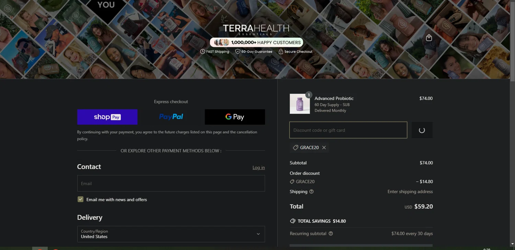Click the 60-Day Guarantee shield icon
Screen dimensions: 515x250
[x=238, y=51]
